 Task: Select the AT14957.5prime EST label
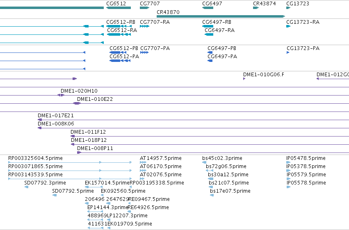[x=160, y=158]
